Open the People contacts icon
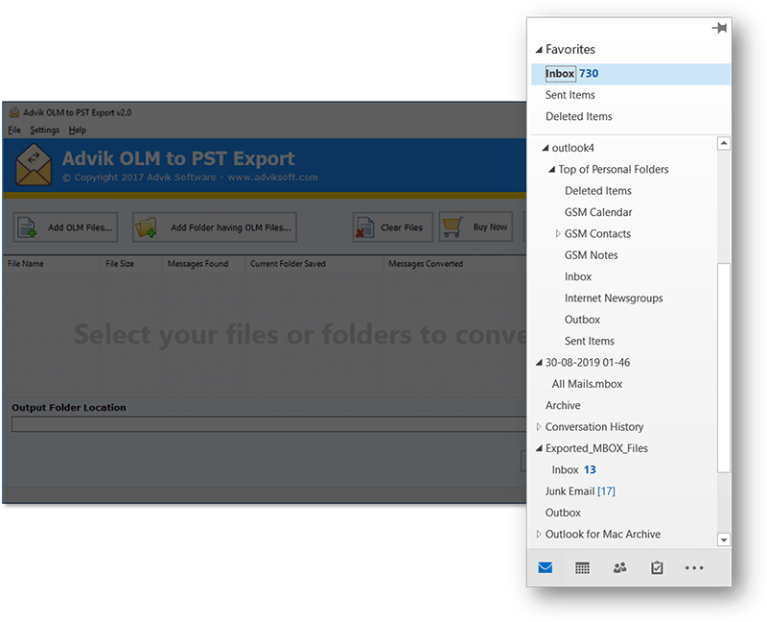The image size is (767, 622). 619,567
